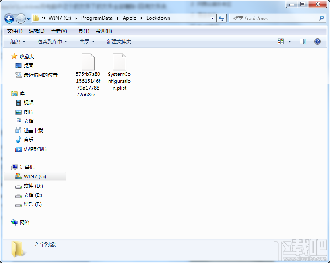Viewport: 330px width, 263px height.
Task: Open Help with the question mark icon
Action: [318, 41]
